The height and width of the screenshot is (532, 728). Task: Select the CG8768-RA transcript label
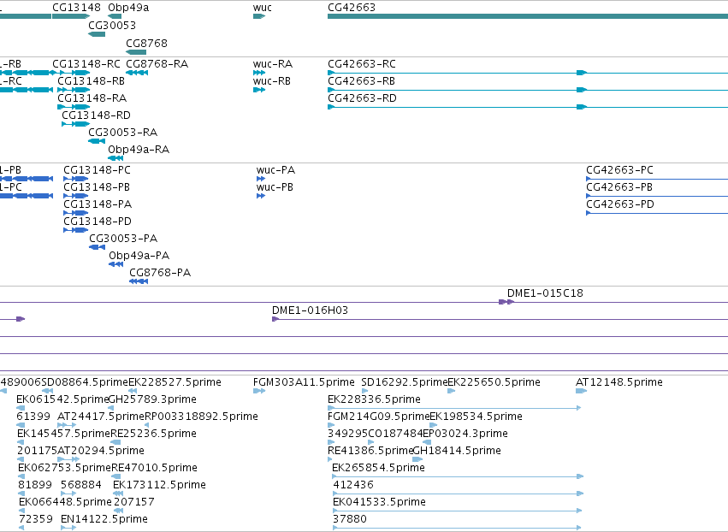click(157, 64)
